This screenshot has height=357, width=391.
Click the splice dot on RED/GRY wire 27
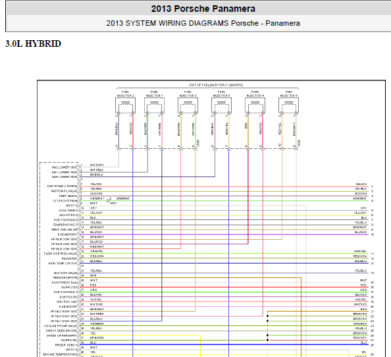[x=267, y=340]
